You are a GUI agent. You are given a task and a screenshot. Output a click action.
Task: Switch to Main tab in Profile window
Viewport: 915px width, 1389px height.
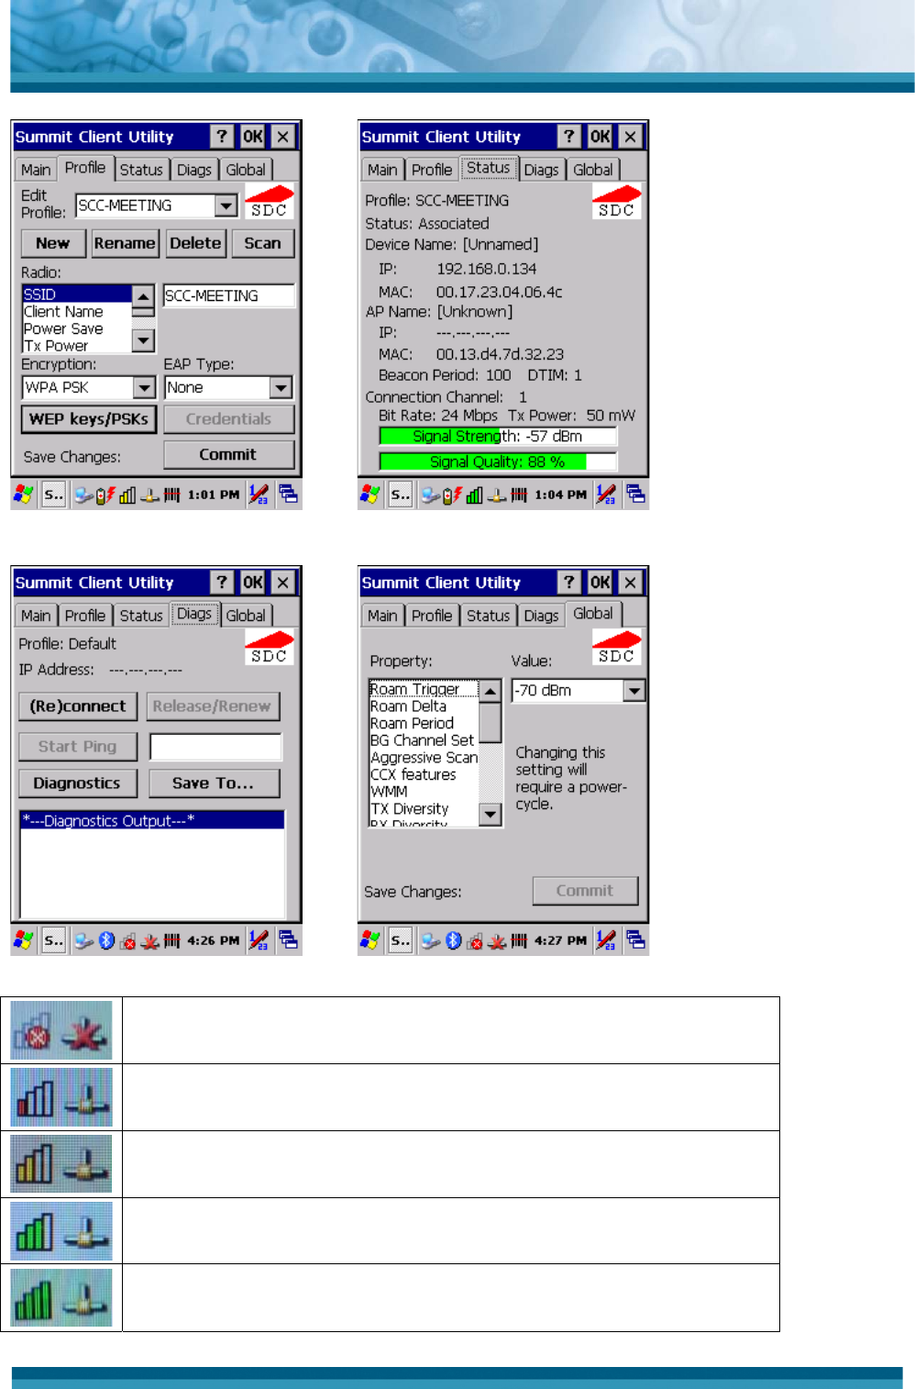coord(36,170)
